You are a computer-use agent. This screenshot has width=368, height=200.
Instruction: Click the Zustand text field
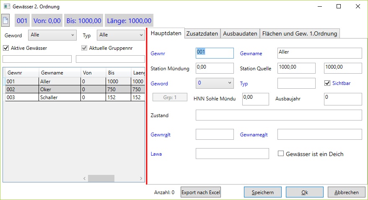[x=278, y=115]
